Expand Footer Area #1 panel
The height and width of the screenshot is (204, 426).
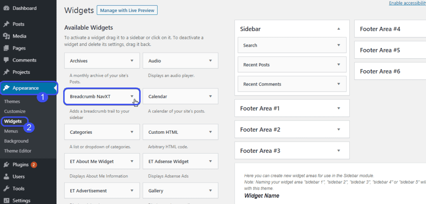pos(338,108)
